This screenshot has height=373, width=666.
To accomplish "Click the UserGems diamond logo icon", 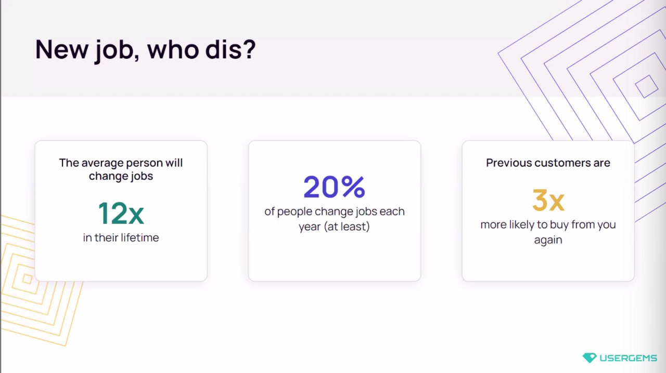I will click(x=590, y=358).
